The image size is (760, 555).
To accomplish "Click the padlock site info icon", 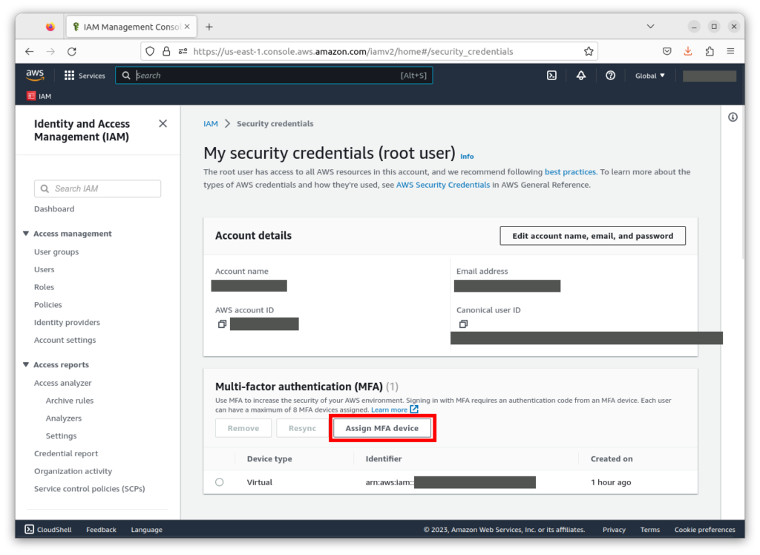I will [x=166, y=51].
